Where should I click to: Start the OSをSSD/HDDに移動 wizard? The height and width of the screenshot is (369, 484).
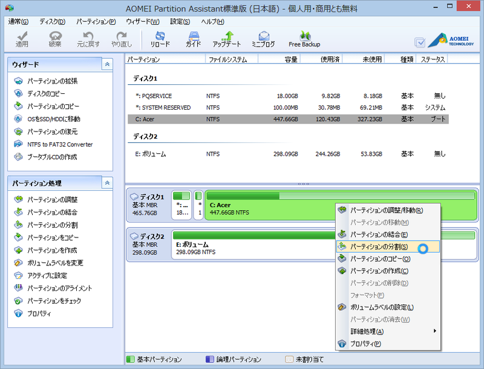pyautogui.click(x=47, y=119)
